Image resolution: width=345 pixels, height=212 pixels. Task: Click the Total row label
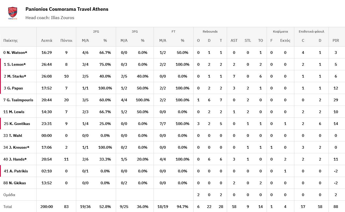(x=8, y=207)
